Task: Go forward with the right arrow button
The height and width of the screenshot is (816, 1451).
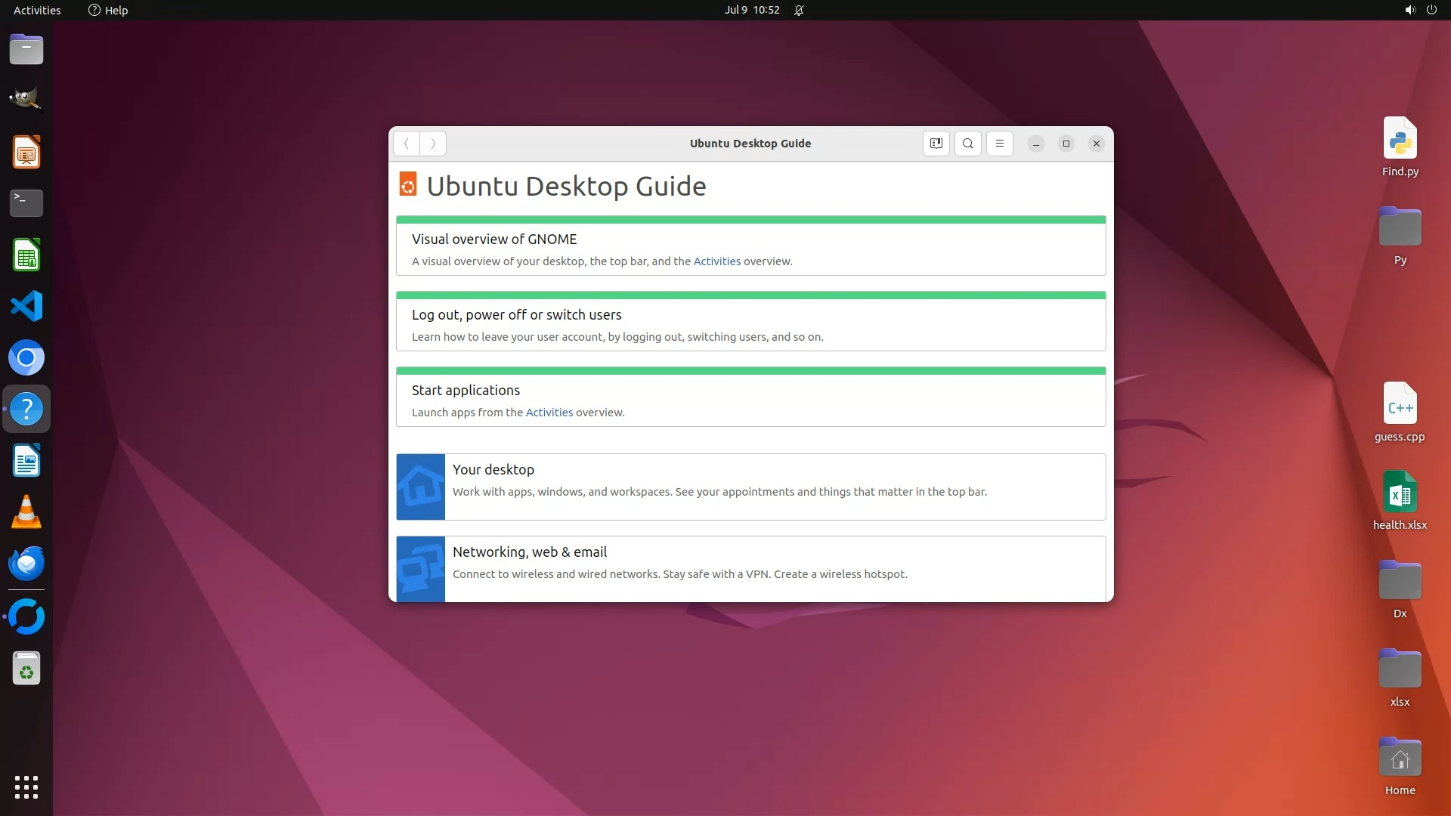Action: [x=433, y=144]
